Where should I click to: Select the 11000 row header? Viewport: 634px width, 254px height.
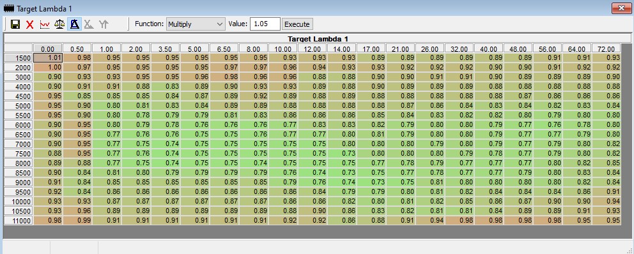18,220
